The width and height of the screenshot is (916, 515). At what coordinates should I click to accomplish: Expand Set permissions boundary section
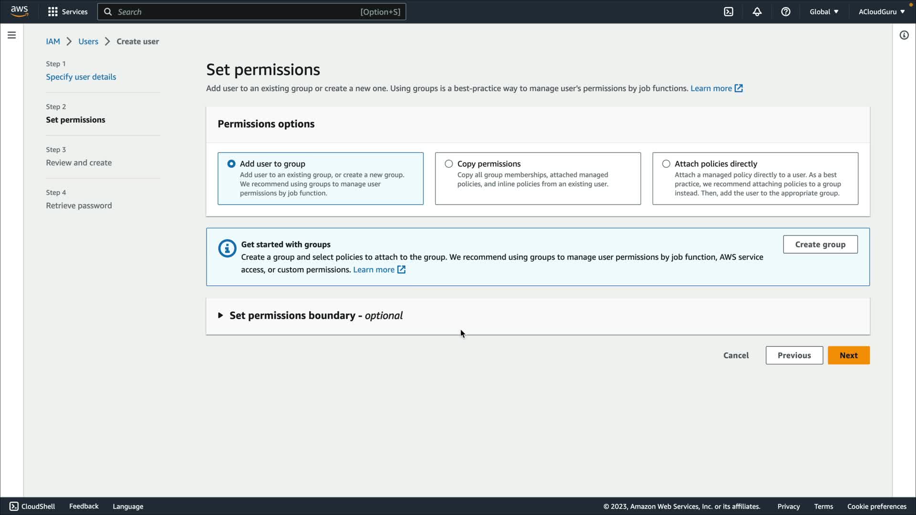click(x=220, y=316)
